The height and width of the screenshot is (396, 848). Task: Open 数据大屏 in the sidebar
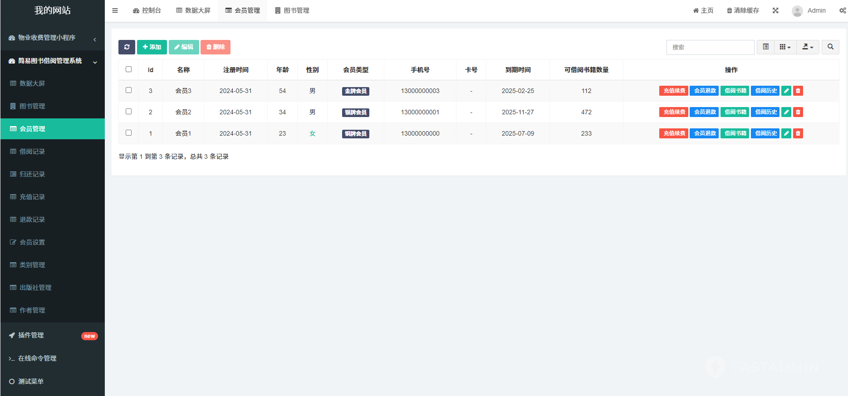53,83
